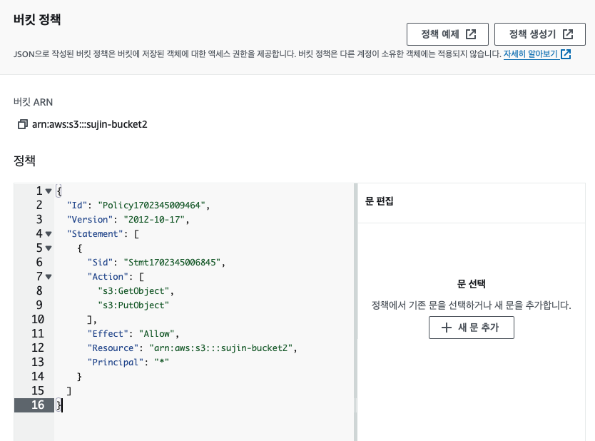Image resolution: width=595 pixels, height=441 pixels.
Task: Place cursor on "s3:PutObject" action
Action: 133,305
